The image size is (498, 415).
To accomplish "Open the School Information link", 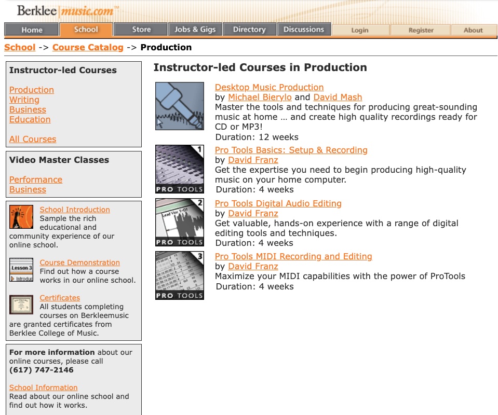I will pos(43,388).
